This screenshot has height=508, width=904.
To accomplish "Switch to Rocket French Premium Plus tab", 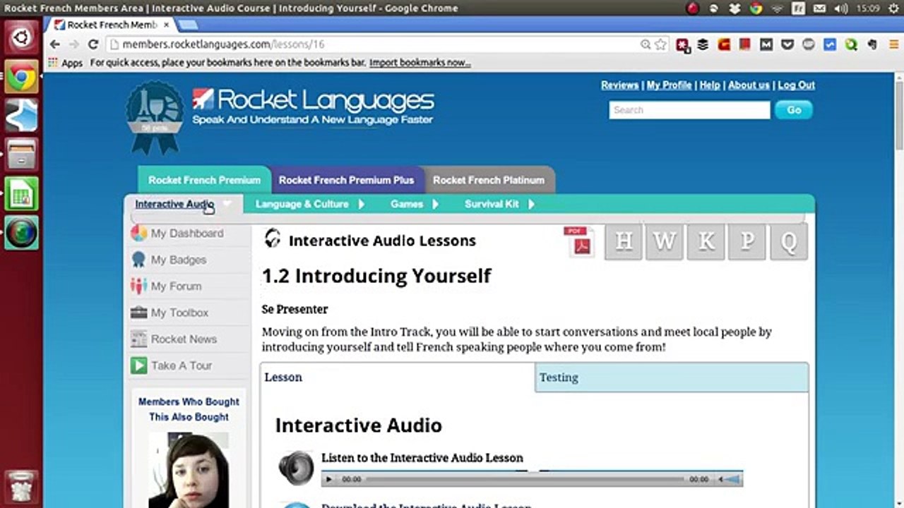I will pos(346,180).
